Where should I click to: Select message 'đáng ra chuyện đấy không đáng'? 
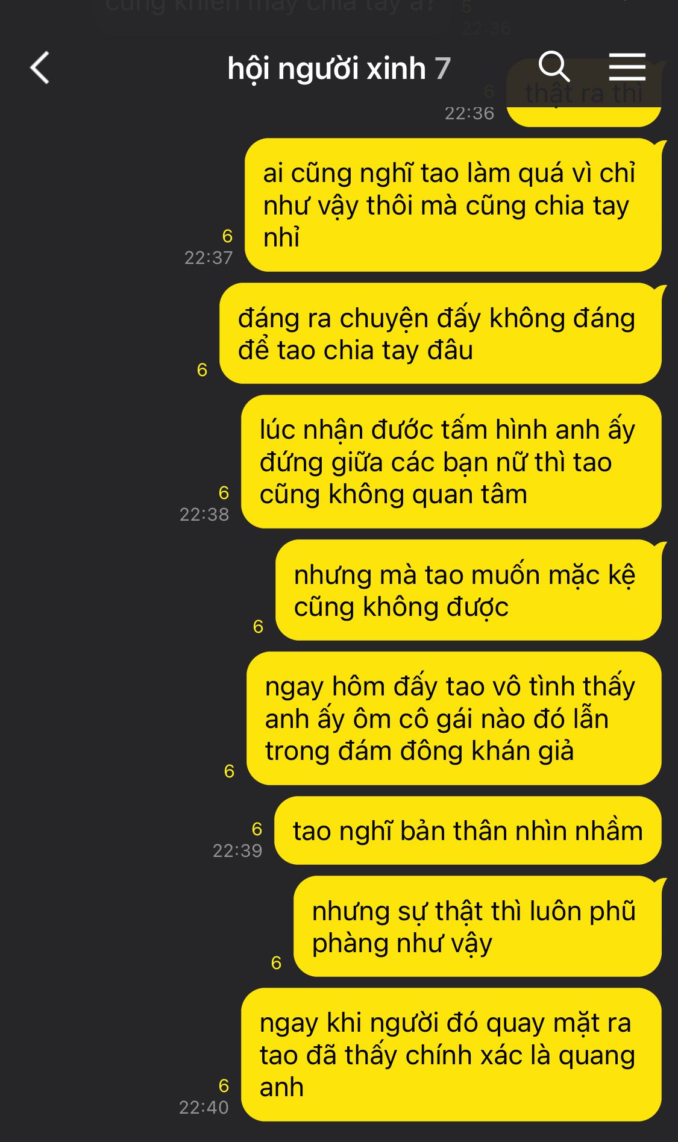[440, 333]
